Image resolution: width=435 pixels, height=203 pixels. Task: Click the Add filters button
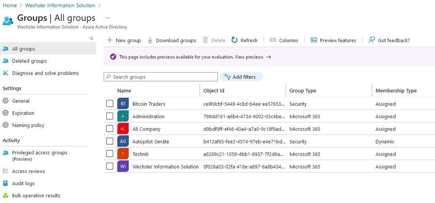(x=241, y=77)
